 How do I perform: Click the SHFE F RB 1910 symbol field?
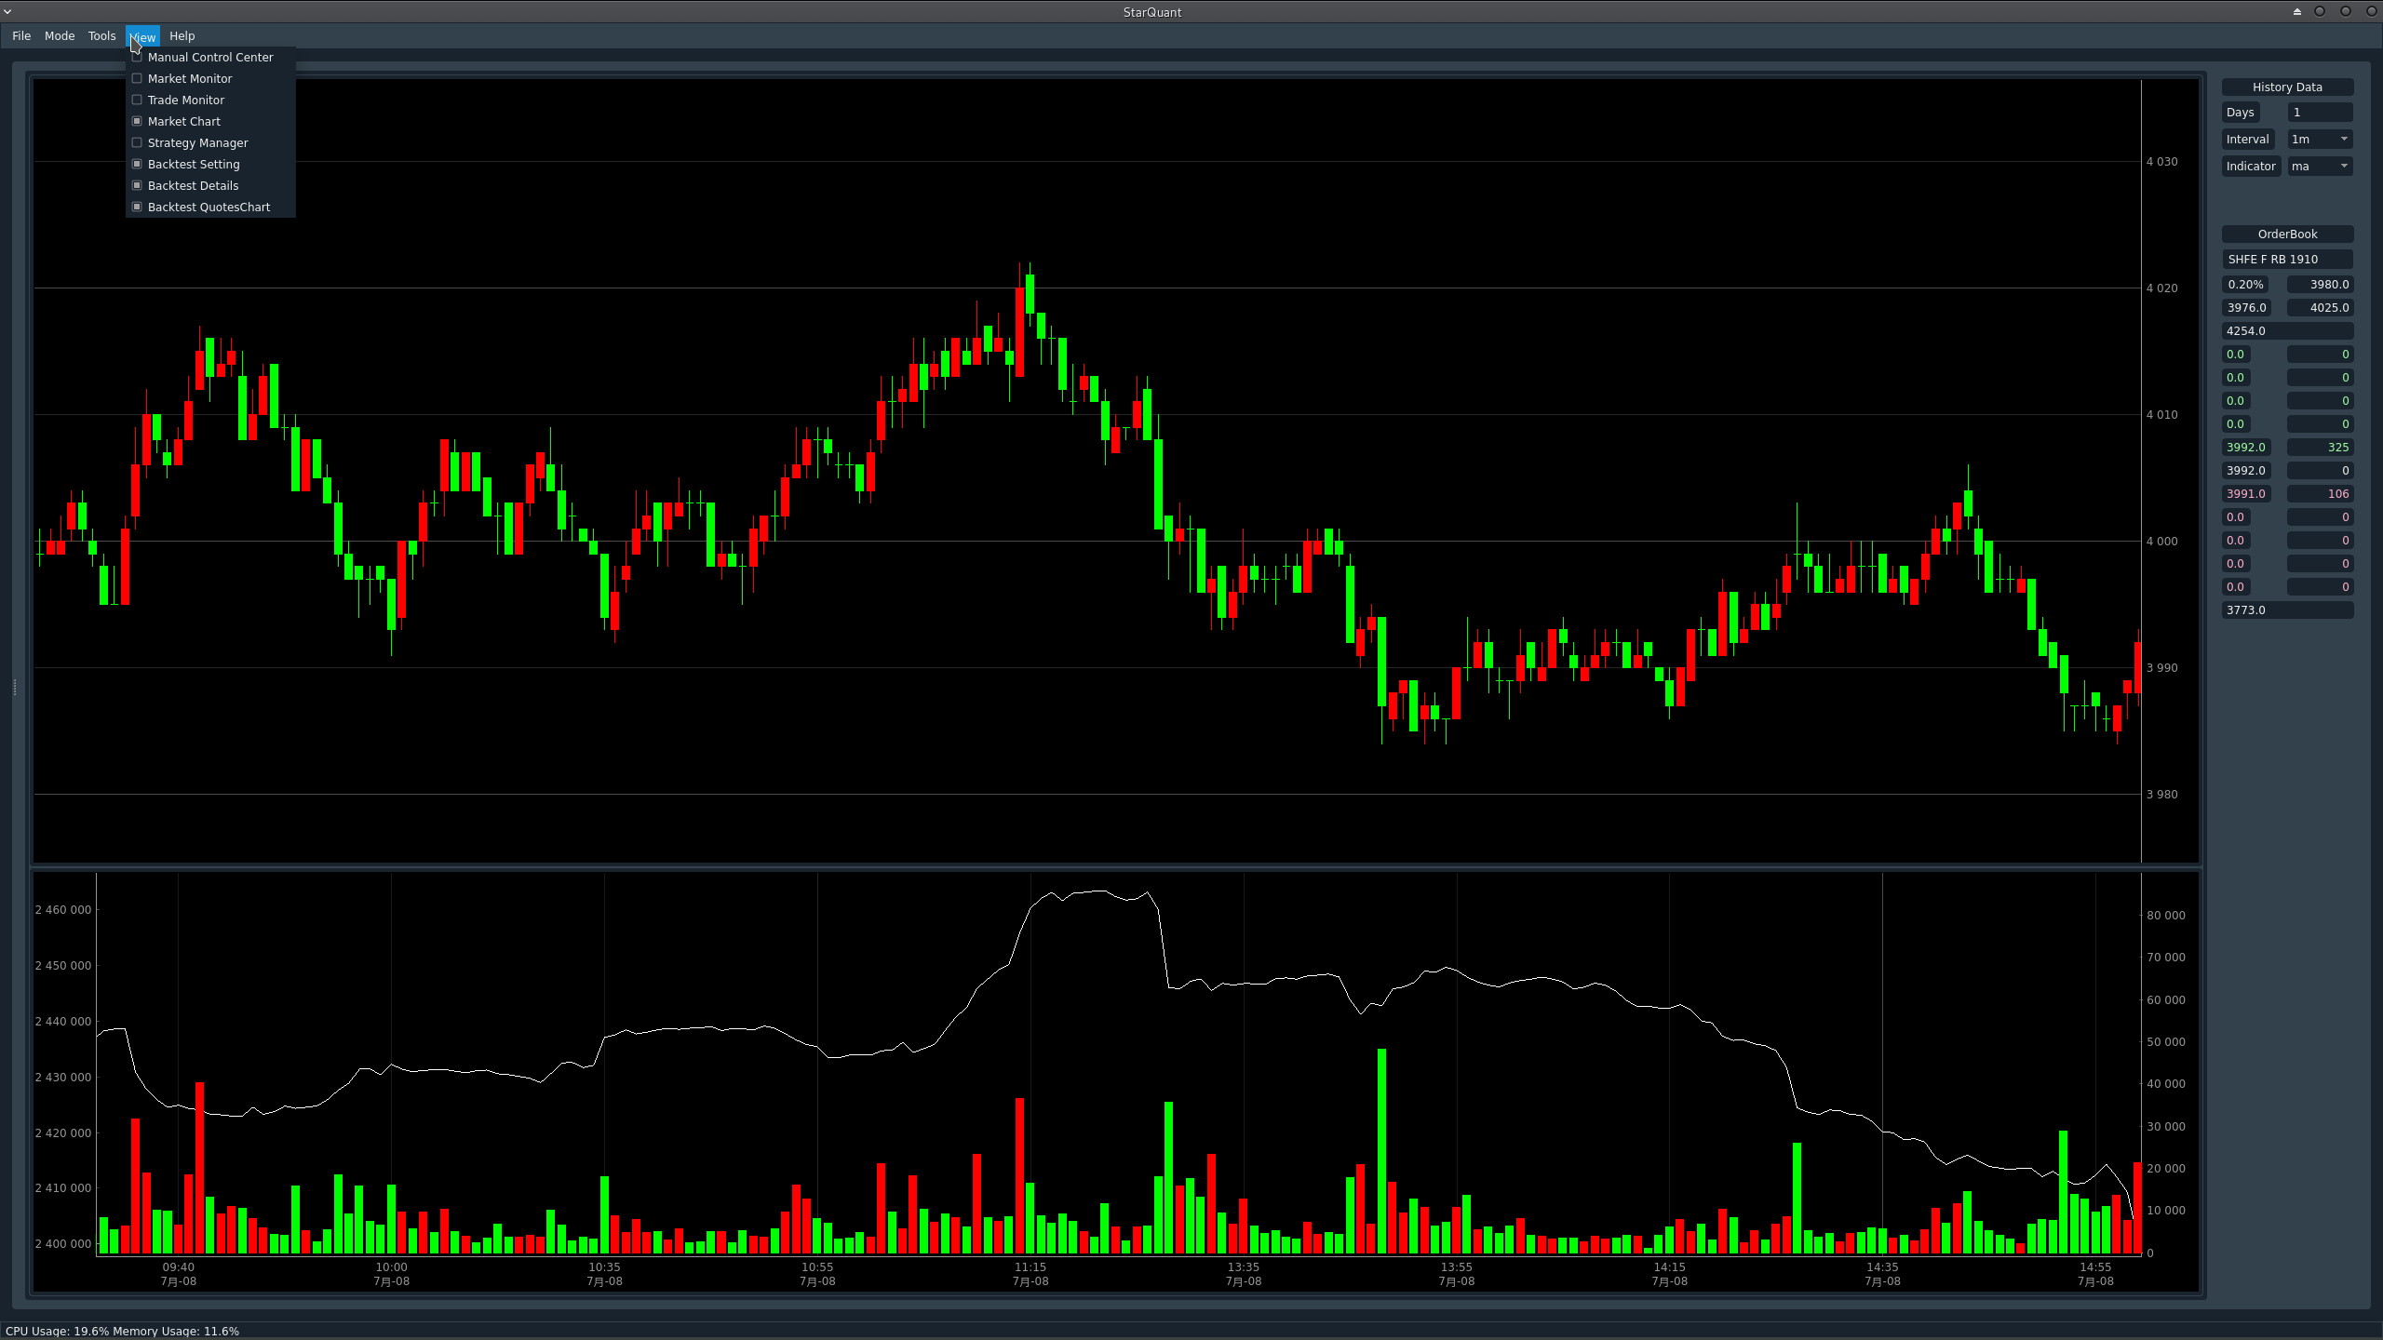[2286, 260]
